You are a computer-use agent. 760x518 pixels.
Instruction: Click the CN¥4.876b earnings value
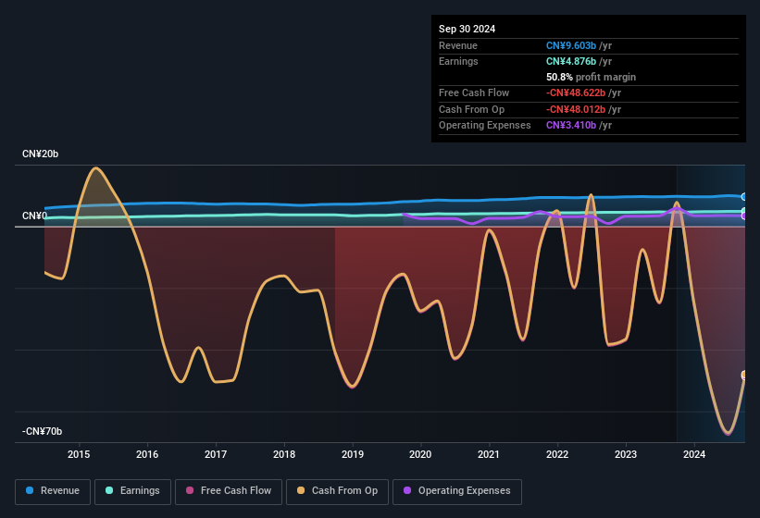[571, 61]
